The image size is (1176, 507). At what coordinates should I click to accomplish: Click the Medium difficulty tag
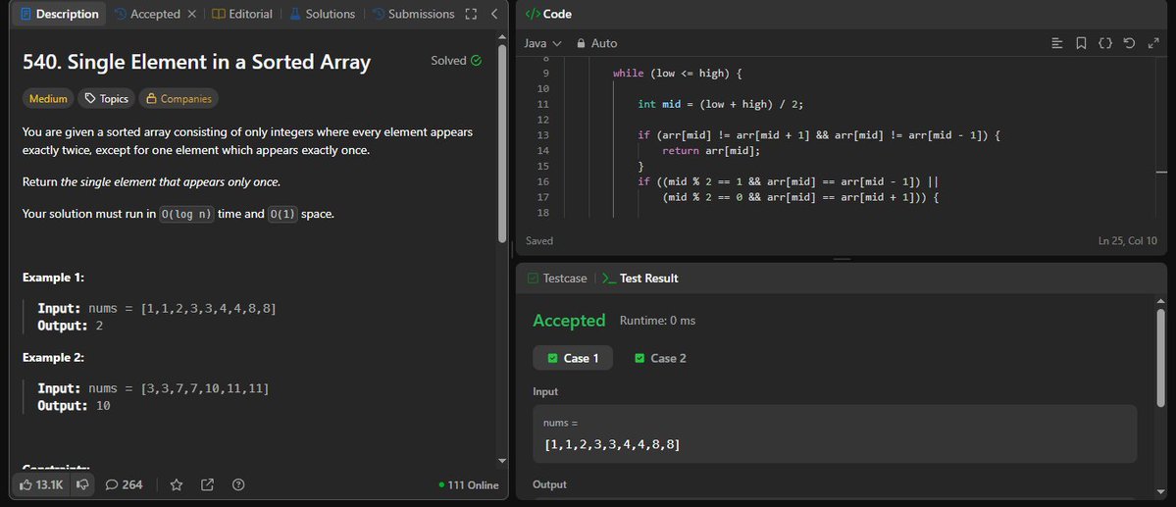pyautogui.click(x=49, y=98)
